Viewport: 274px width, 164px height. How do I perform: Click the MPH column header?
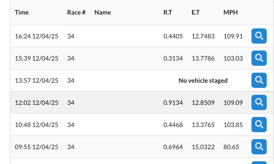pyautogui.click(x=231, y=12)
